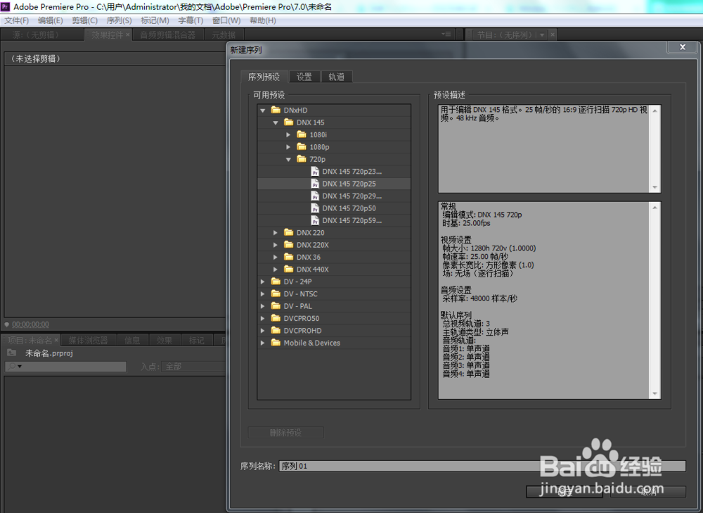Click the 1080p folder icon
This screenshot has width=703, height=513.
(x=302, y=146)
